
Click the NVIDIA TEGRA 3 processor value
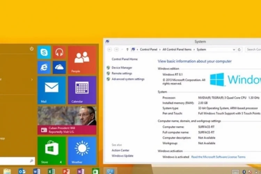229,98
